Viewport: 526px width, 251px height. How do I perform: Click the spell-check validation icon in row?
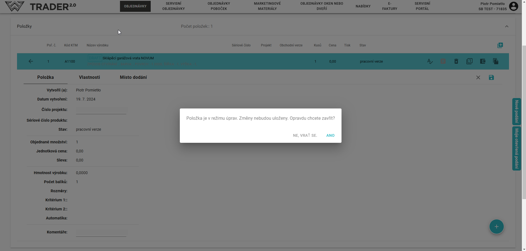coord(430,61)
